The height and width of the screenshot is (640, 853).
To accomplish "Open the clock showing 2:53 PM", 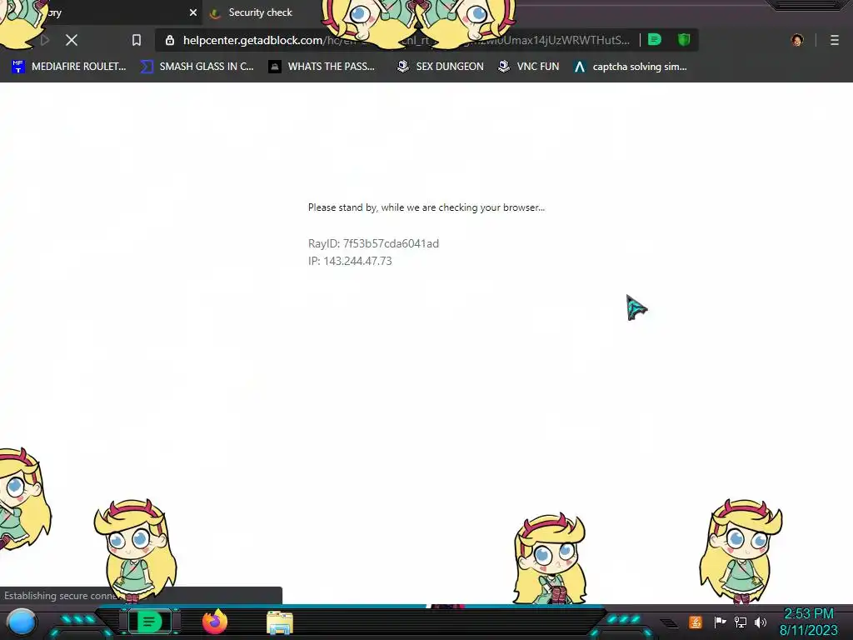I will click(808, 622).
